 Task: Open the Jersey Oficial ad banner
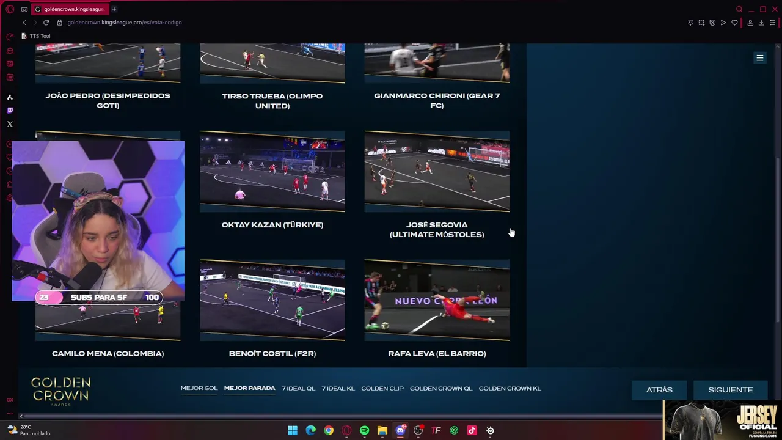pyautogui.click(x=722, y=420)
